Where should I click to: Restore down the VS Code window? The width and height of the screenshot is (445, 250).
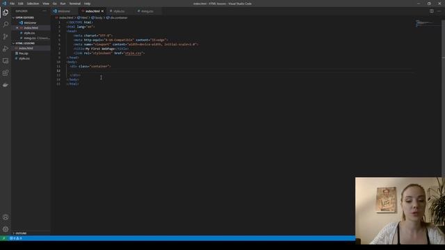point(429,3)
